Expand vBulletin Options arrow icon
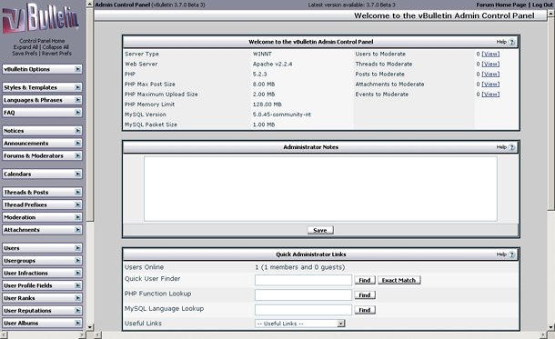Viewport: 555px width, 339px height. coord(77,69)
